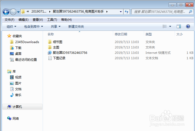Viewport: 195px width, 131px height.
Task: Click the 网络 network icon
Action: (x=9, y=118)
